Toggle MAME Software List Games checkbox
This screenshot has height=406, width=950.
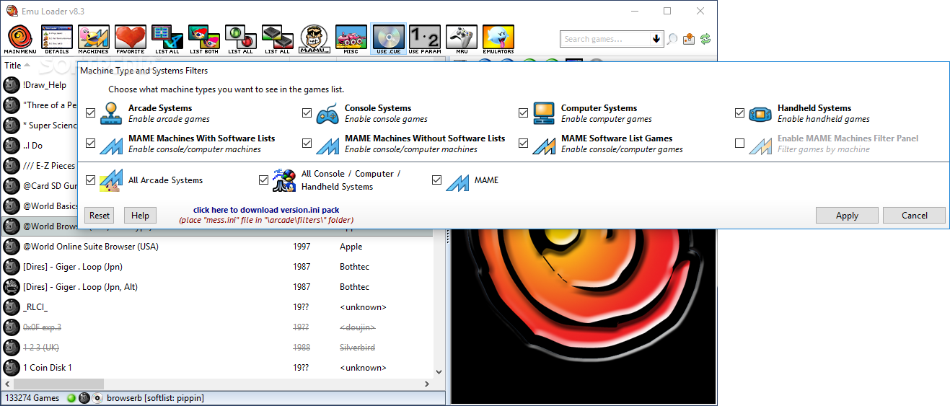(523, 144)
